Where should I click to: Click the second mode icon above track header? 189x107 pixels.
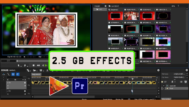pyautogui.click(x=8, y=74)
